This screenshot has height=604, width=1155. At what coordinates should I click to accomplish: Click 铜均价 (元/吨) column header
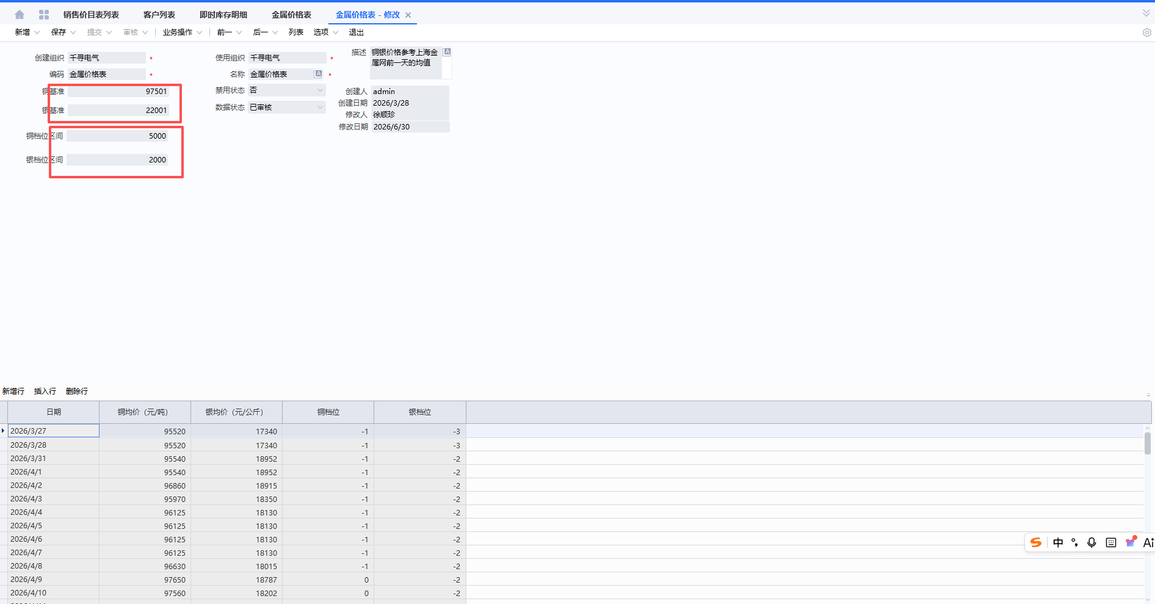[145, 412]
